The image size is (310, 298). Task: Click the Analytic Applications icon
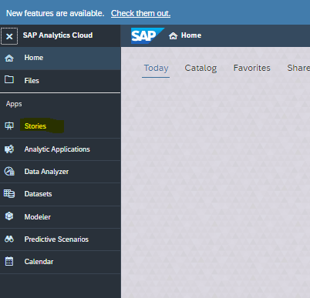[x=9, y=149]
